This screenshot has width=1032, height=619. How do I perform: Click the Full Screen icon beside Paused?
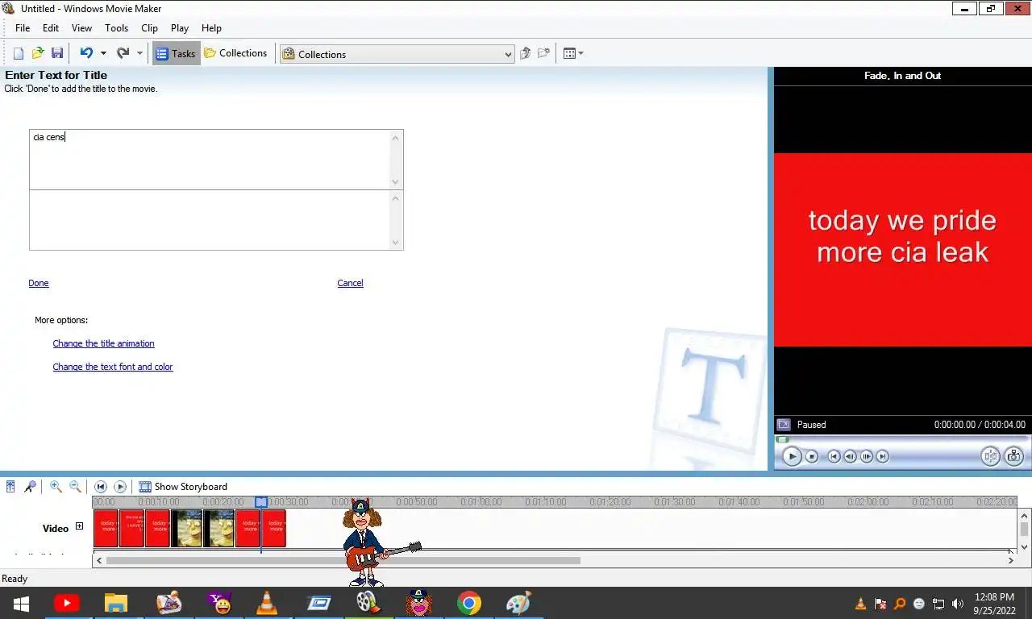pos(783,424)
